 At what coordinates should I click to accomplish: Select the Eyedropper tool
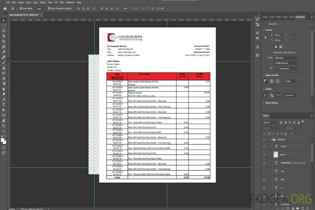point(3,52)
